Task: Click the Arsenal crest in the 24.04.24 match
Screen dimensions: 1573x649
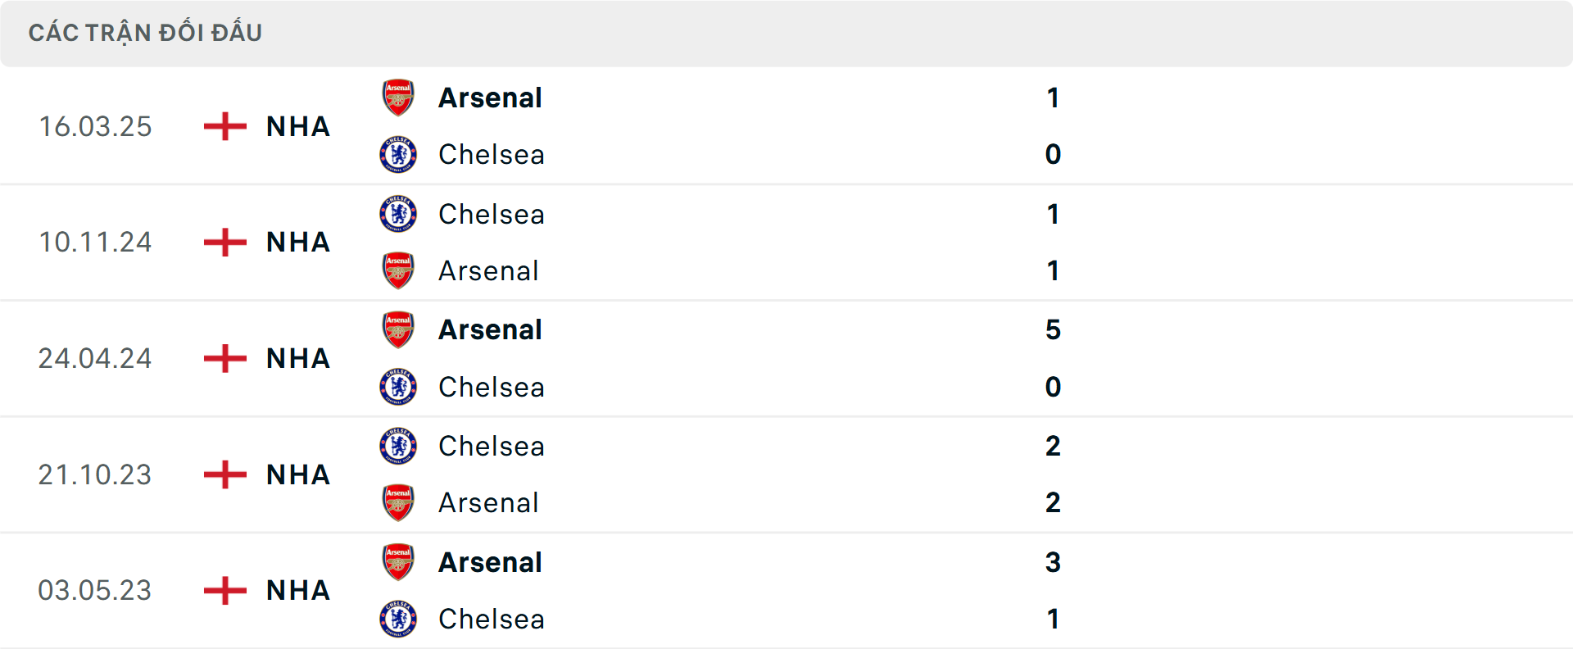Action: coord(399,329)
